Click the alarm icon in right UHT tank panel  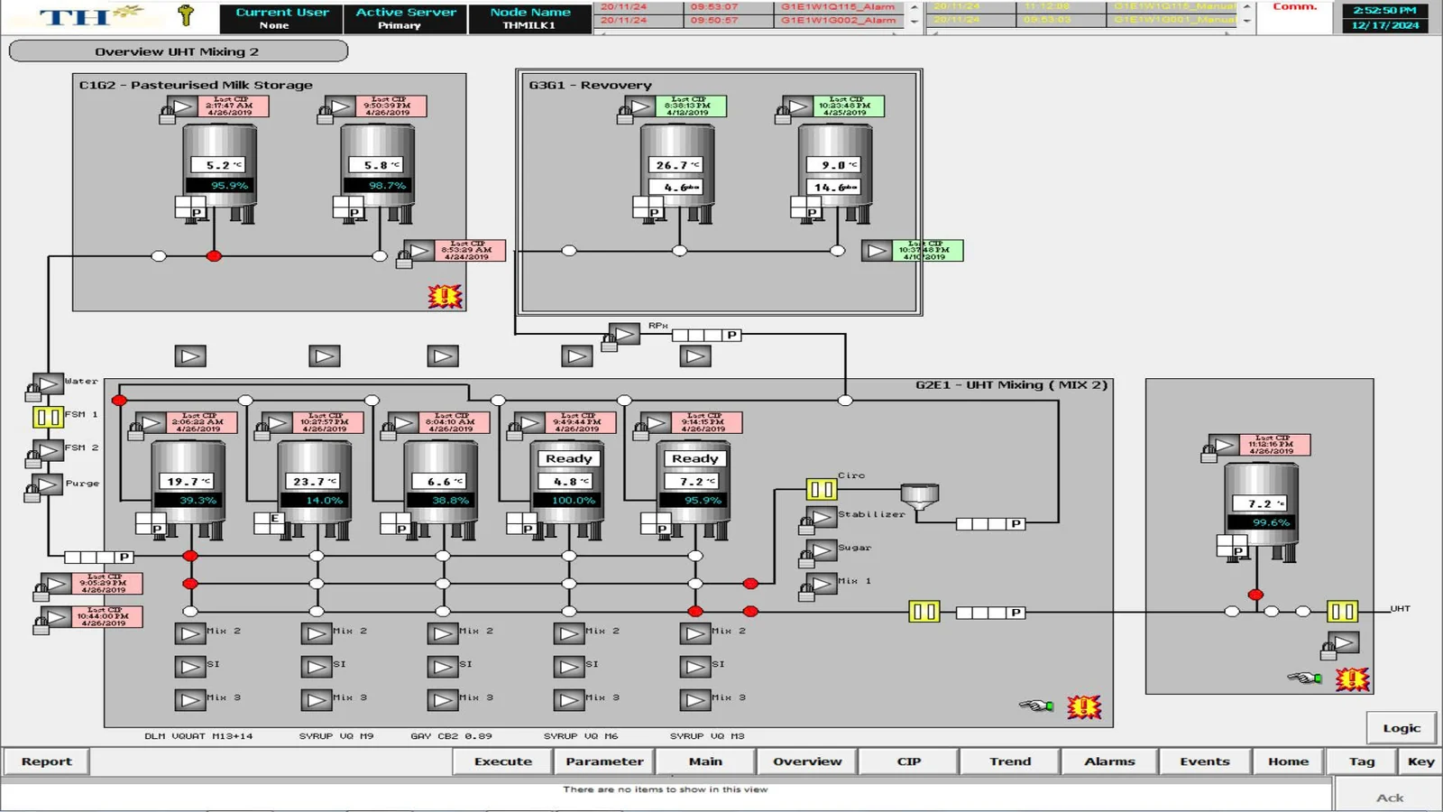1352,678
